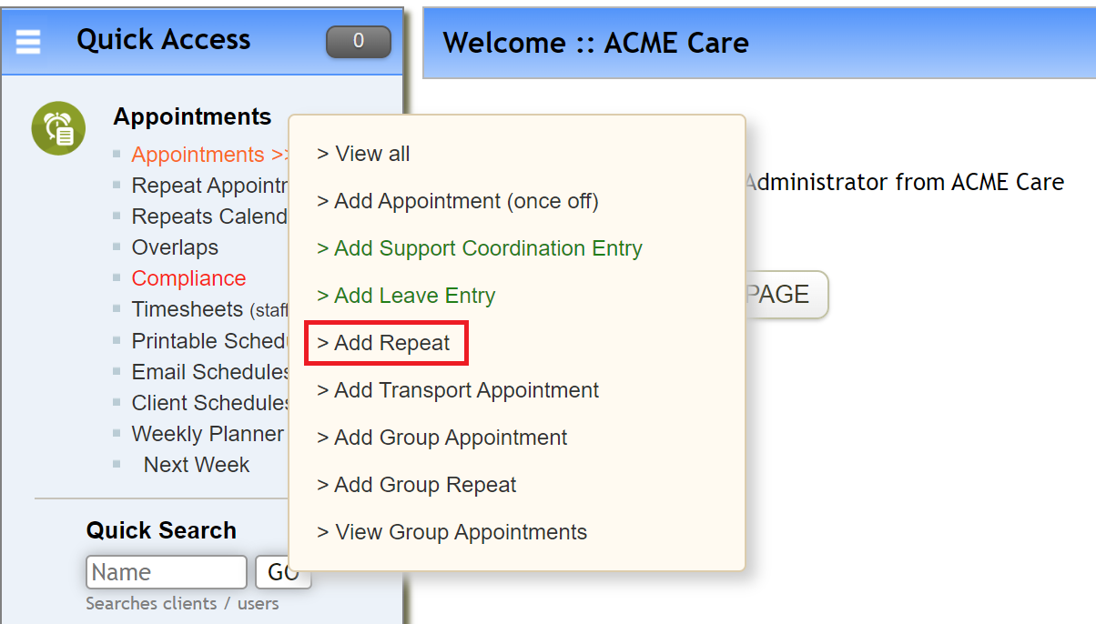Open View Group Appointments
The height and width of the screenshot is (624, 1096).
click(452, 532)
